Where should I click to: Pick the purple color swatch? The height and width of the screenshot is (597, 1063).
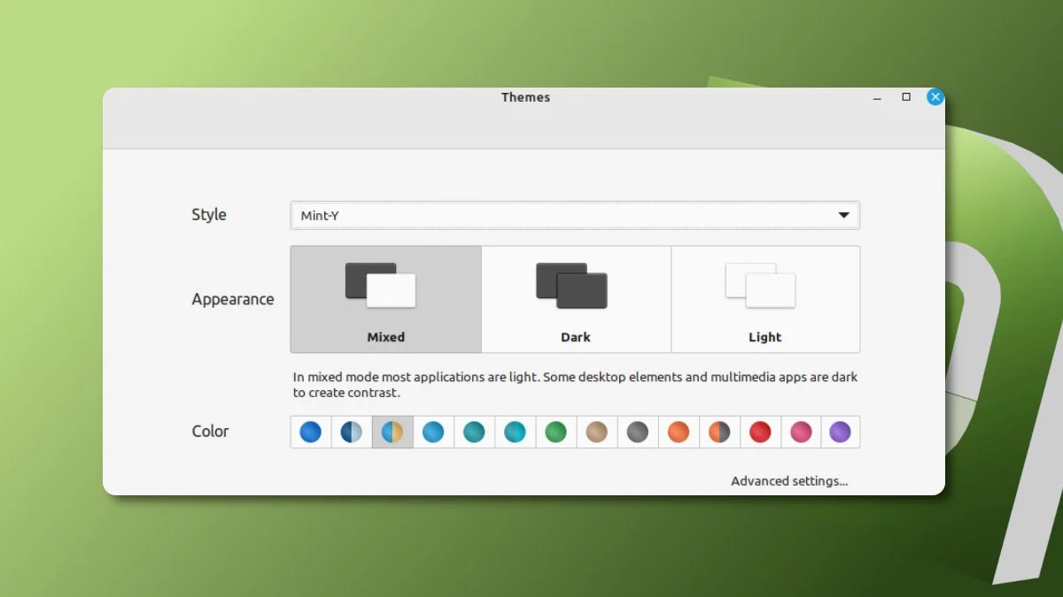tap(840, 432)
